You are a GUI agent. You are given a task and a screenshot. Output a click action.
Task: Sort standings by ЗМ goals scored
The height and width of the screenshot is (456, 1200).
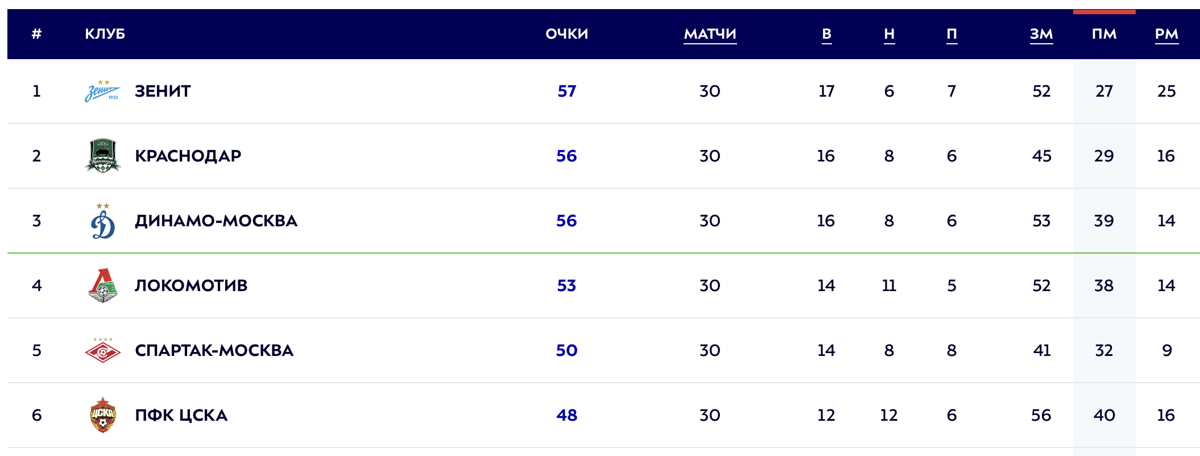1041,34
